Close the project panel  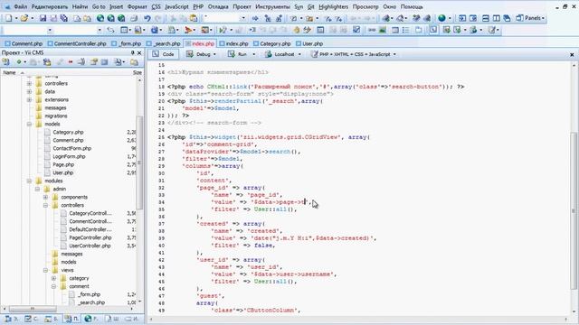pos(139,53)
